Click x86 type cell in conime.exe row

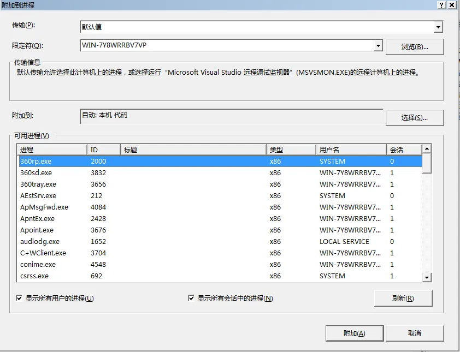tap(275, 264)
